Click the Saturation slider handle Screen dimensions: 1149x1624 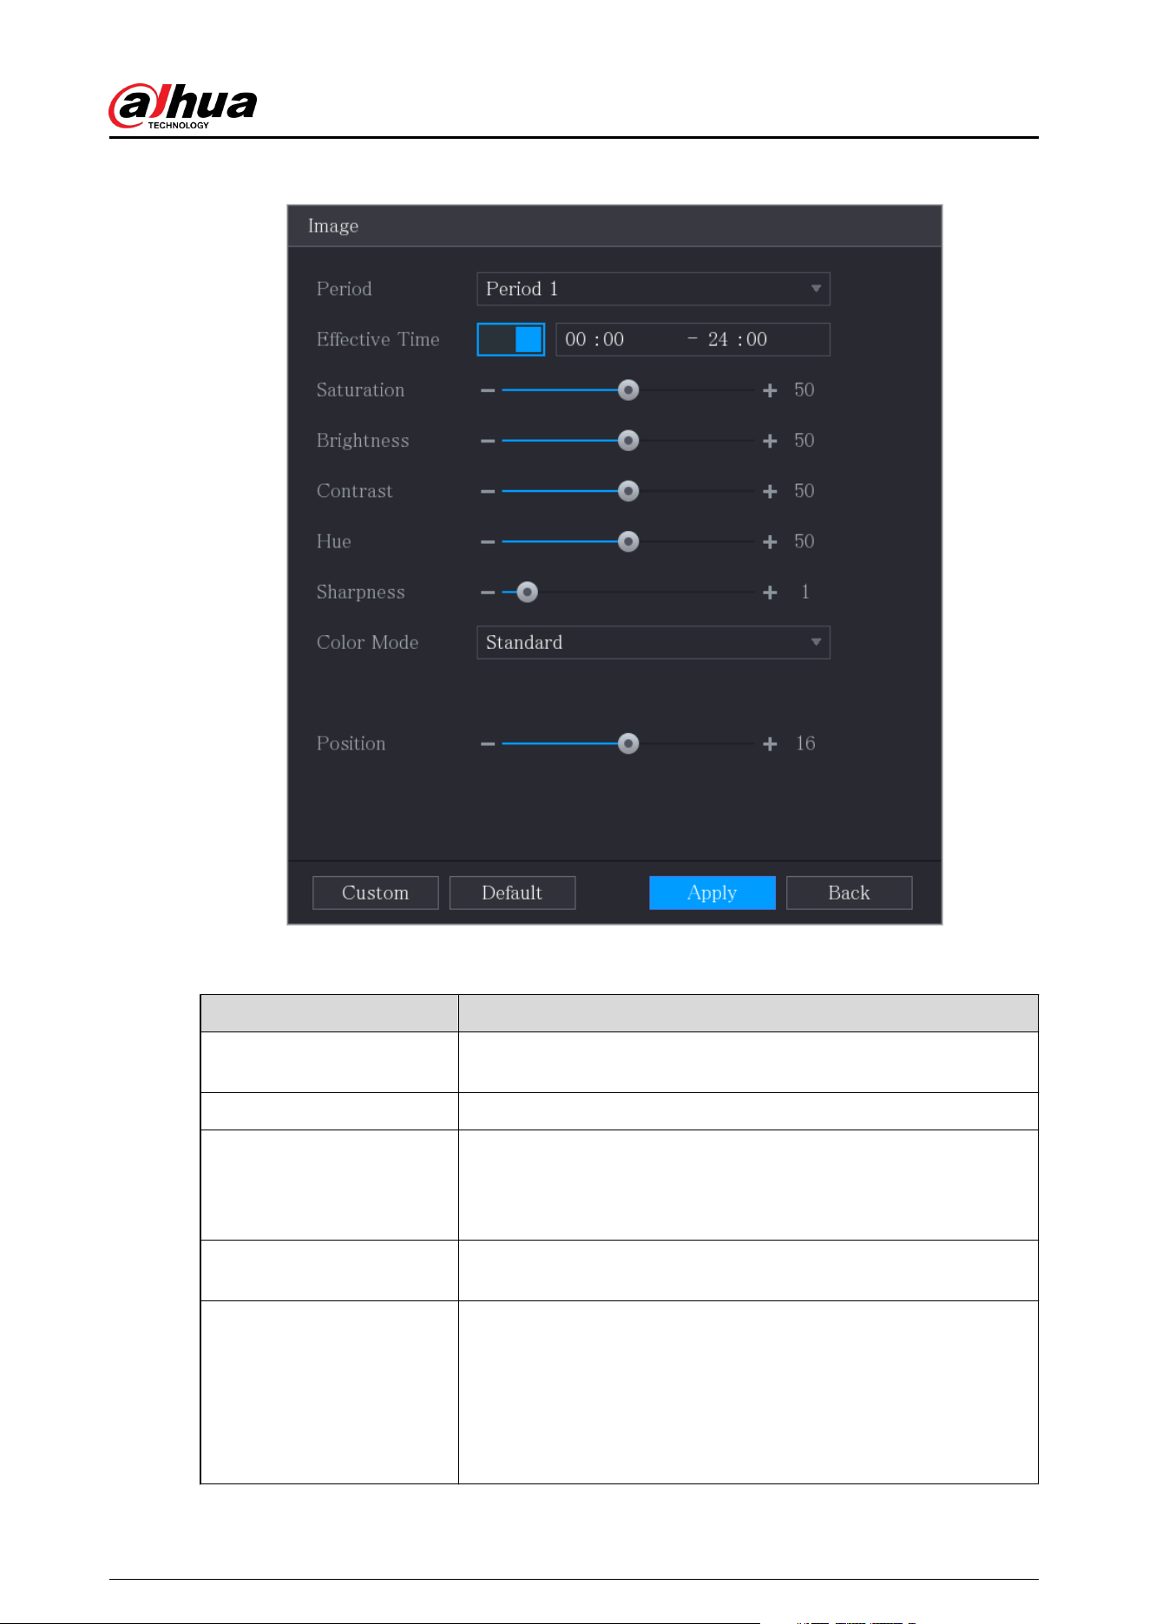[x=628, y=390]
